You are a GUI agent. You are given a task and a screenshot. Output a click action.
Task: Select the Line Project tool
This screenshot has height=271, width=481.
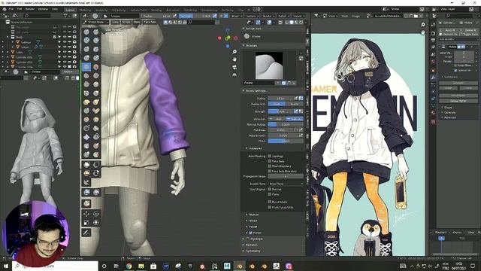[86, 182]
